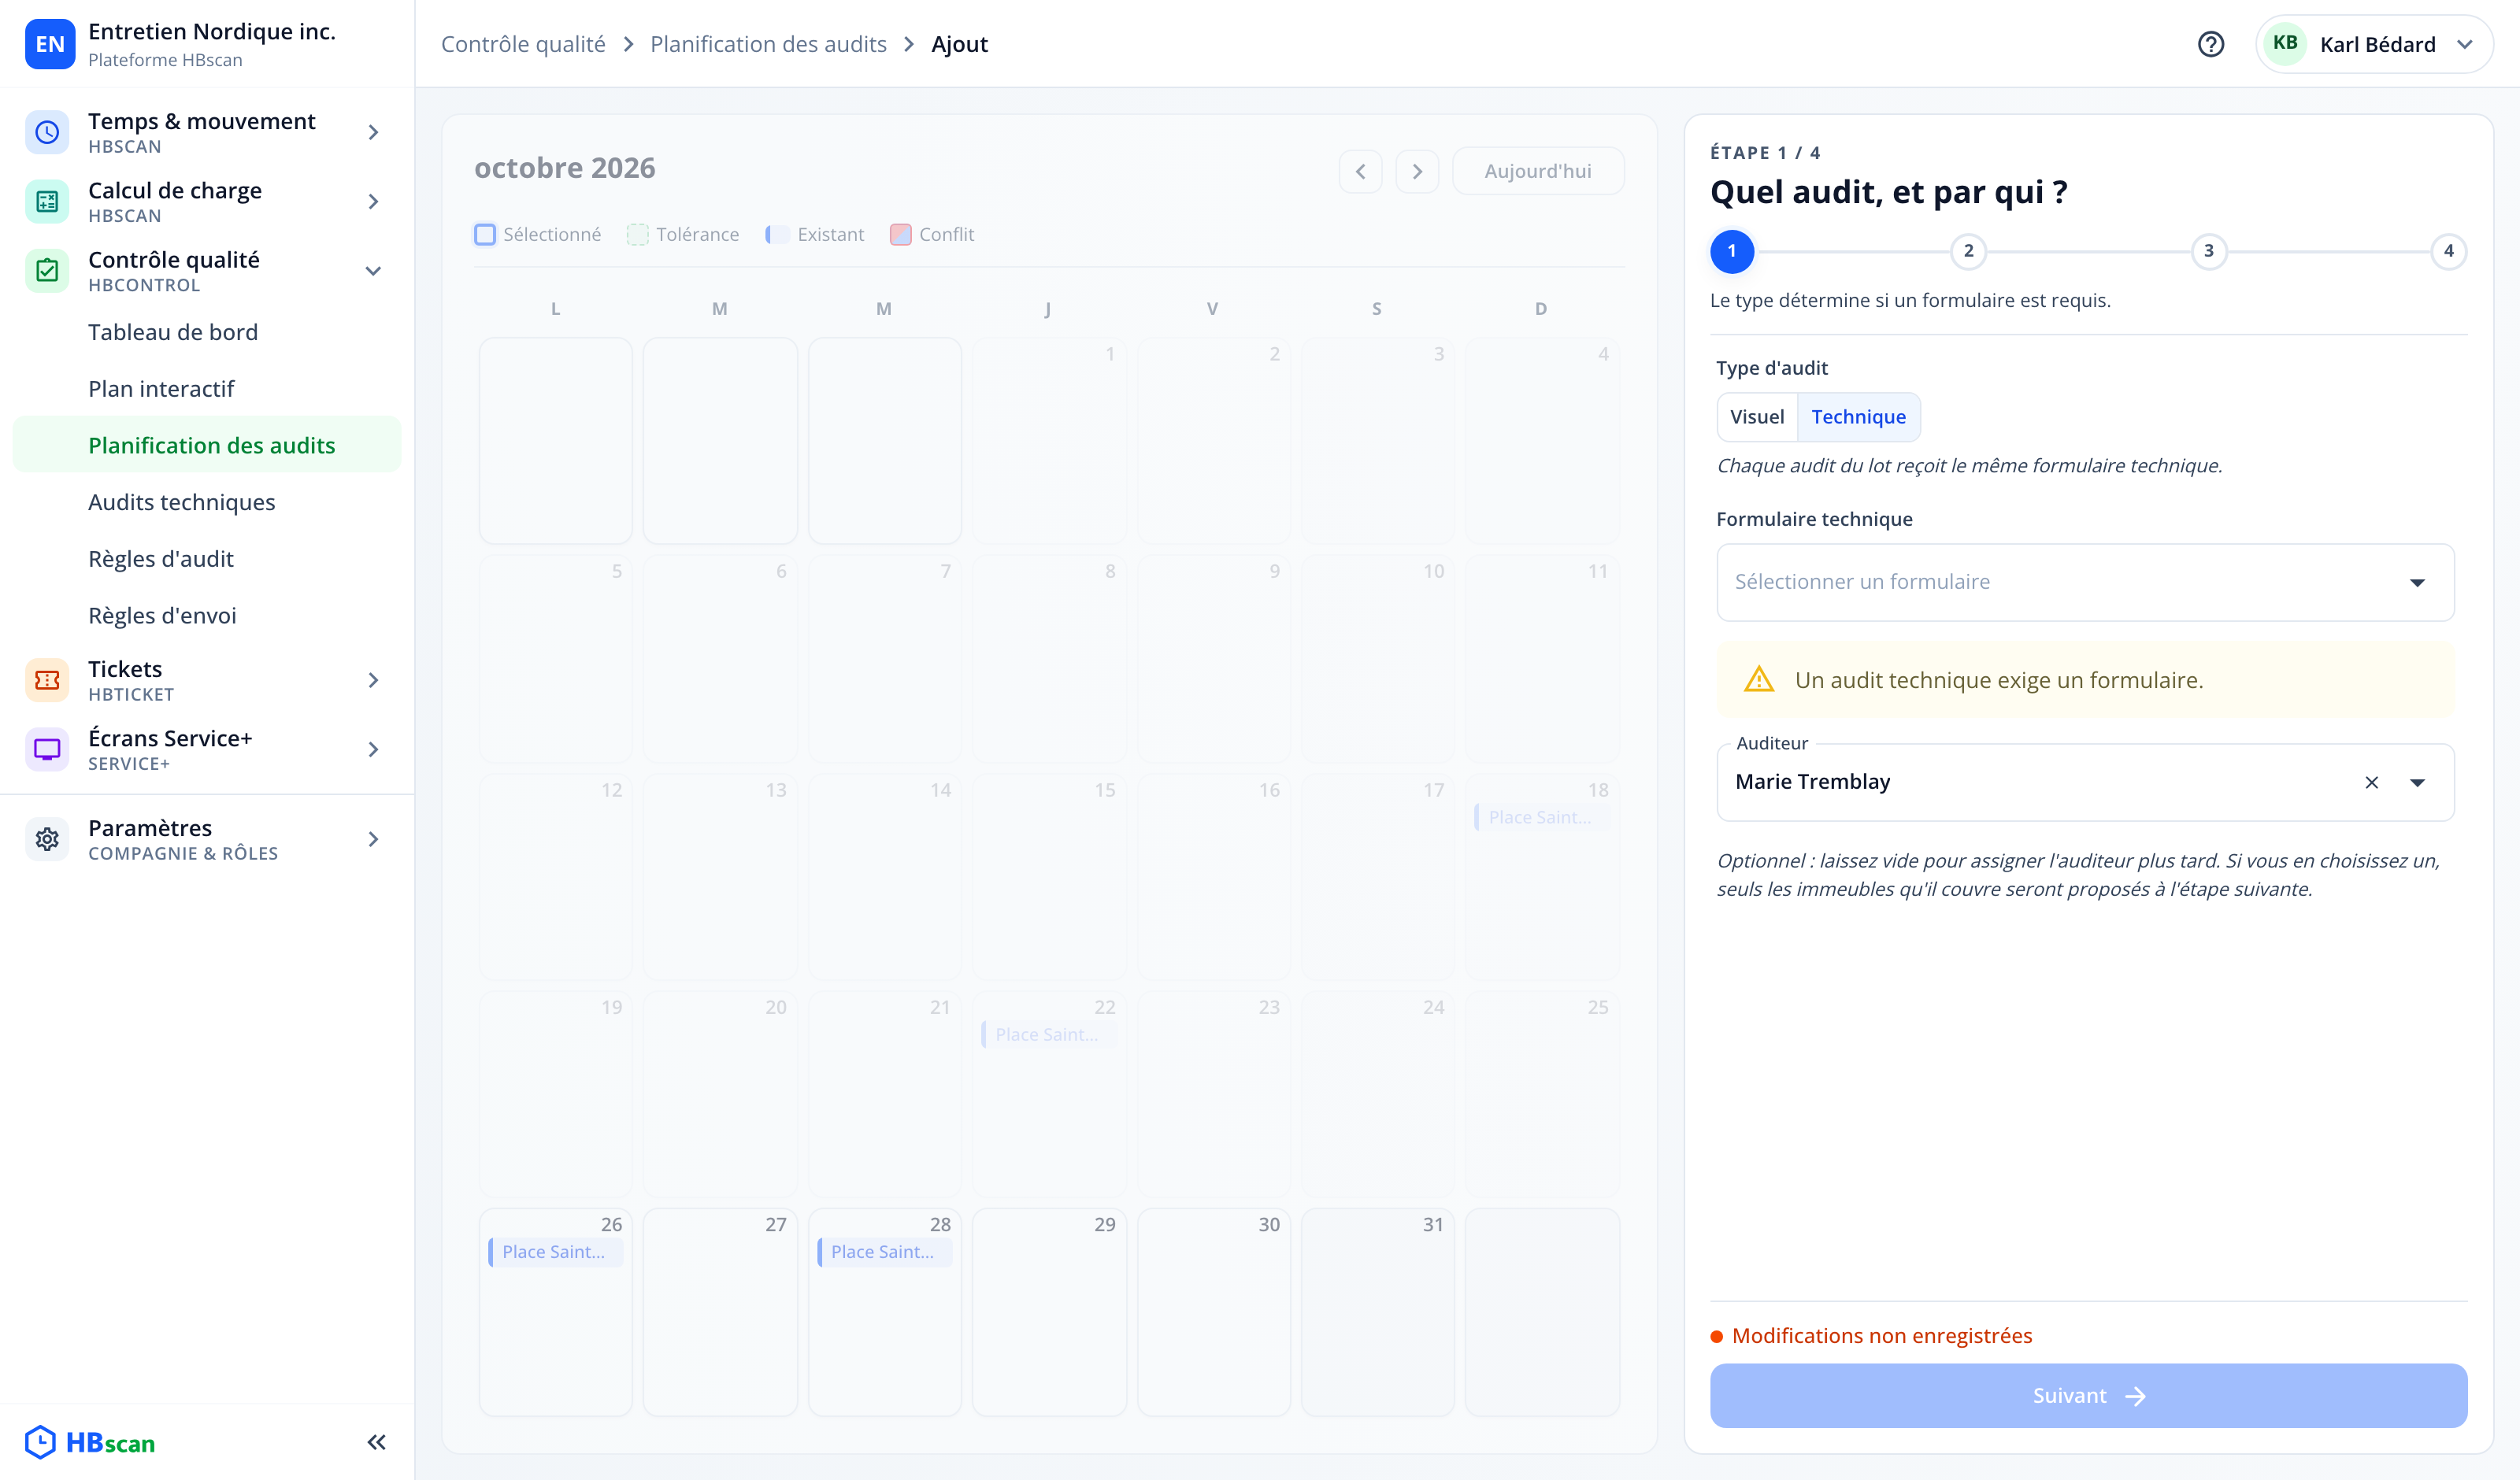Click the Suivant button

2088,1395
